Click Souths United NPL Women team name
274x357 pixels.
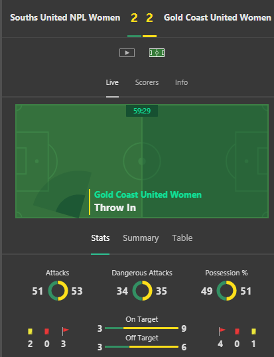point(65,17)
